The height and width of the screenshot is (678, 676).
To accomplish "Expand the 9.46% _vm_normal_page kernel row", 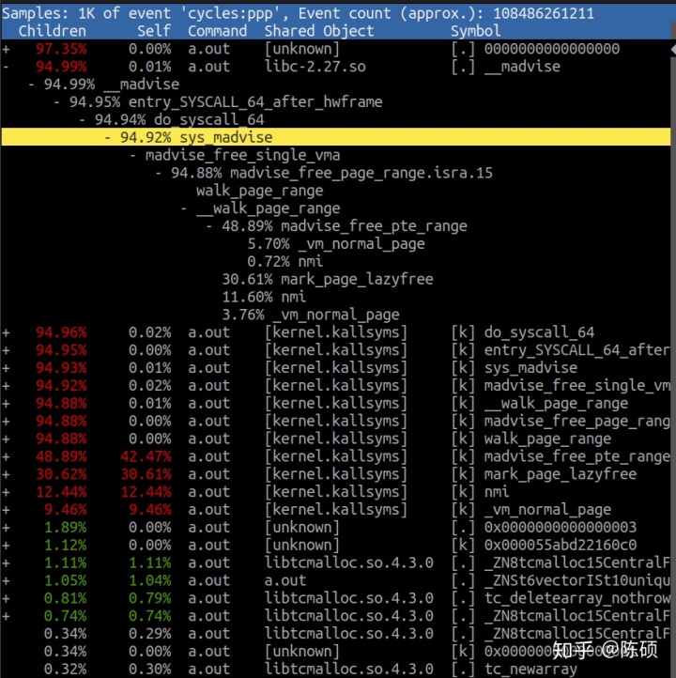I will (x=6, y=510).
